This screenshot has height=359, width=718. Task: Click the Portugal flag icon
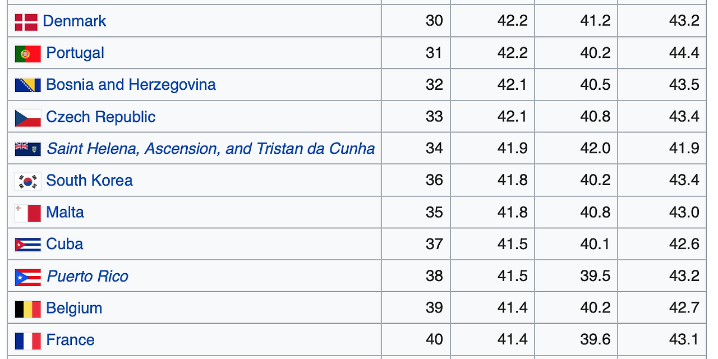click(x=27, y=54)
